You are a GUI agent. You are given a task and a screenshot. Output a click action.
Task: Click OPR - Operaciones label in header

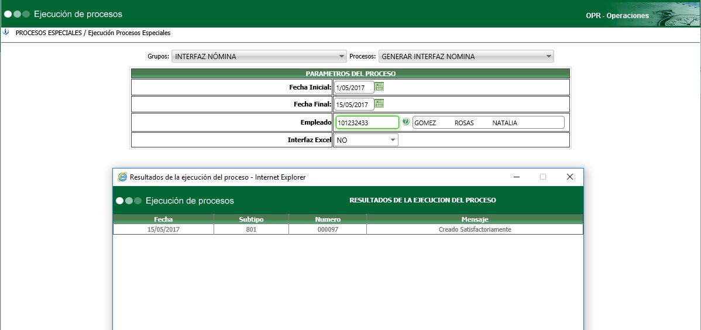(617, 16)
